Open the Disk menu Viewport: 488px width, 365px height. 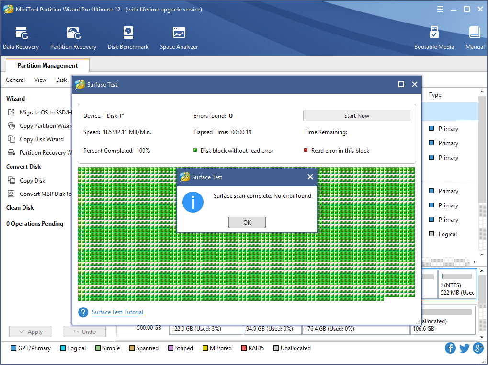[61, 80]
